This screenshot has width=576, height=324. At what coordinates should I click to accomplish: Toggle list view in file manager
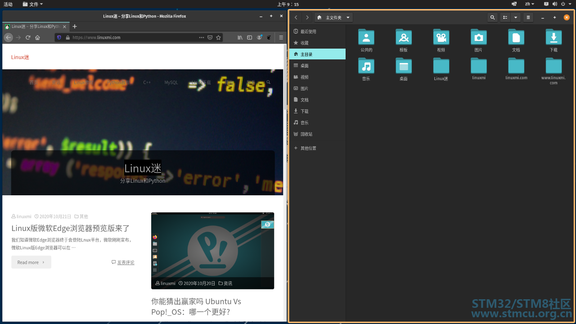click(x=505, y=18)
